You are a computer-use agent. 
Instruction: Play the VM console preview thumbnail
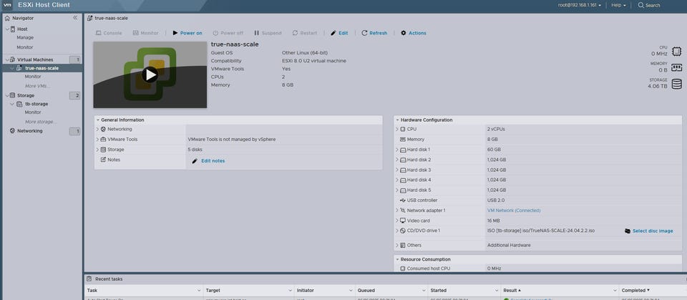[150, 74]
